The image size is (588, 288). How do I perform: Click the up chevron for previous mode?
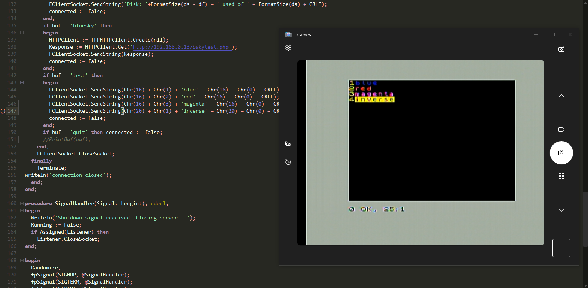561,96
